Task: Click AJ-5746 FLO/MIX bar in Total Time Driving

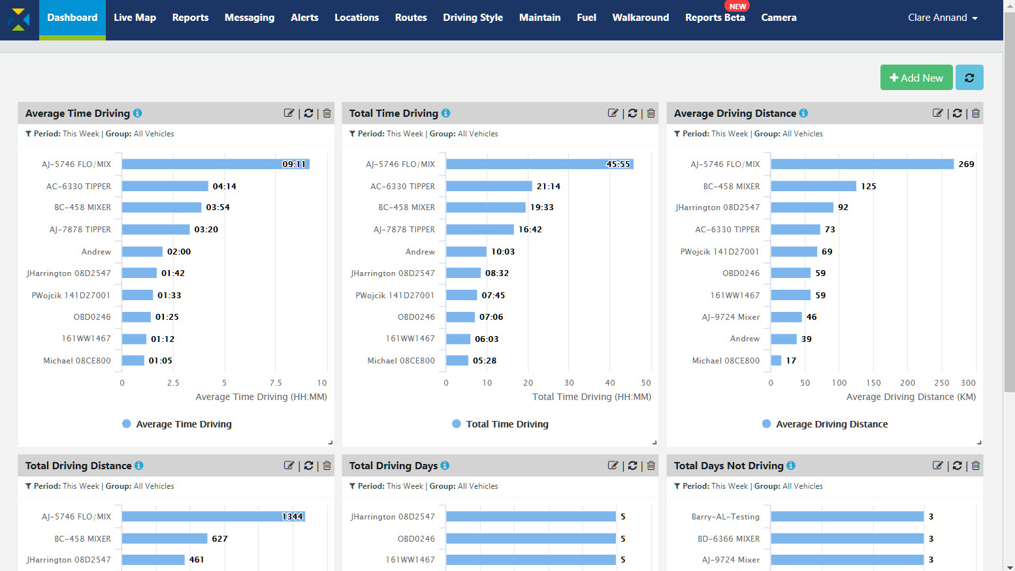Action: 539,164
